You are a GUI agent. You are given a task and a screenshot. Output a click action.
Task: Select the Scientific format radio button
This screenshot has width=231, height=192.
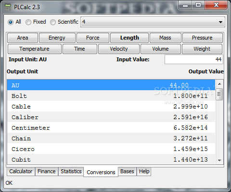(53, 22)
